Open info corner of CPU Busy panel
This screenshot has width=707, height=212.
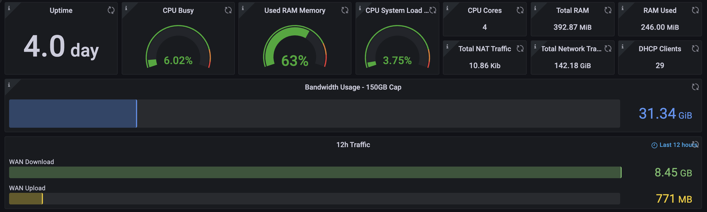[126, 8]
